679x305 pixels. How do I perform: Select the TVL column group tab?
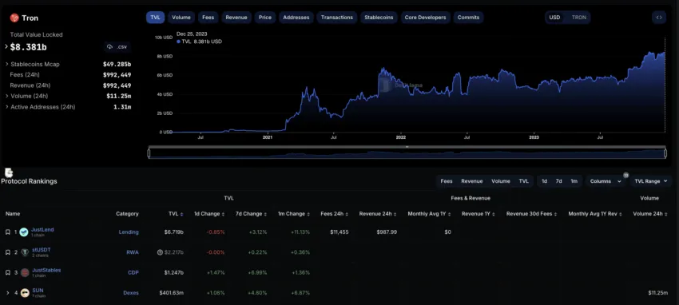[x=523, y=181]
